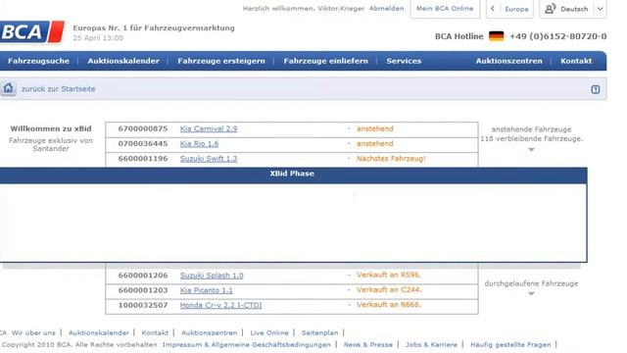
Task: Click Verkauft an C244 status
Action: (389, 290)
